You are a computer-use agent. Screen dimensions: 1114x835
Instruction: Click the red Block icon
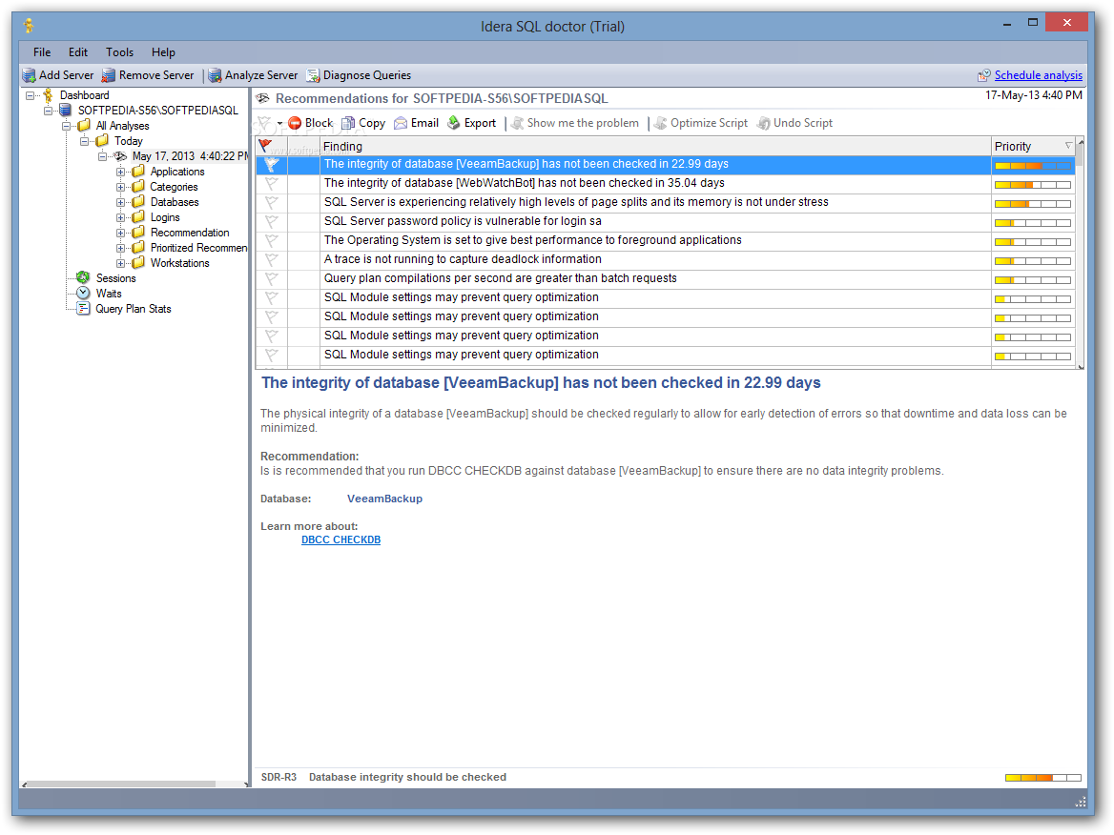295,123
